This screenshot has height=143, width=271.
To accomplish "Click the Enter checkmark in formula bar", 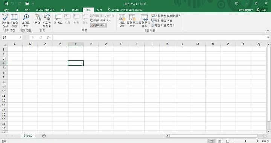I will click(x=41, y=37).
